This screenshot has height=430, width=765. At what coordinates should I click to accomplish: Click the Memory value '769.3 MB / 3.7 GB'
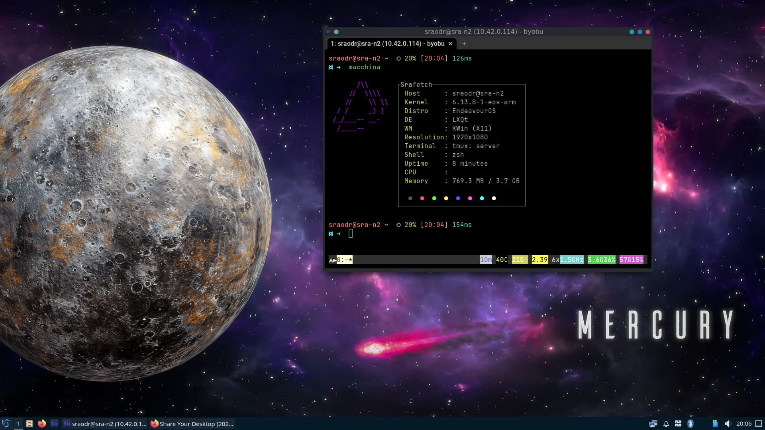(x=486, y=181)
